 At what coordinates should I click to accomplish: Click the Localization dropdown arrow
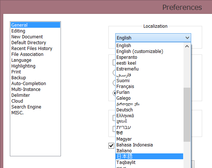pyautogui.click(x=187, y=38)
